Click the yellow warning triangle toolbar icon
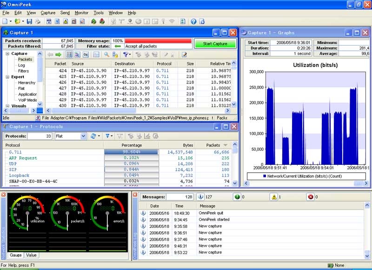The image size is (372, 270). [66, 21]
